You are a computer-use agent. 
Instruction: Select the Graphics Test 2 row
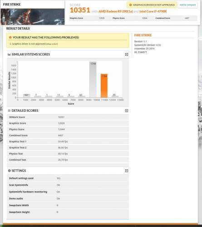pos(68,148)
